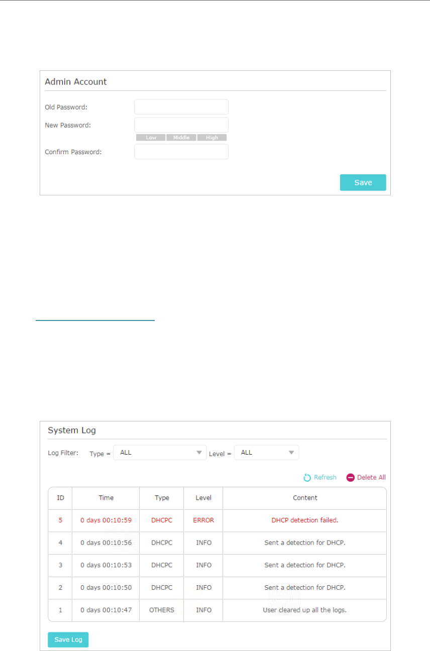Focus the Confirm Password field
This screenshot has height=651, width=430.
pos(181,152)
